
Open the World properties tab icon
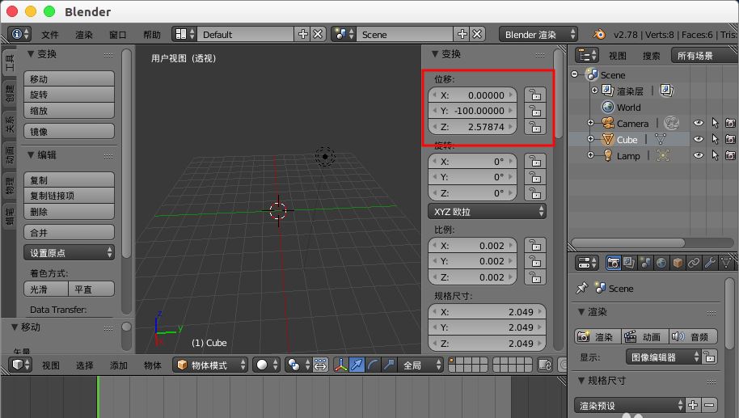[661, 263]
